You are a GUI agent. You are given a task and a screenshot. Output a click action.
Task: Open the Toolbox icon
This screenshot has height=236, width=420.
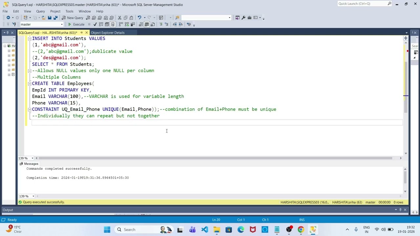coord(249,18)
